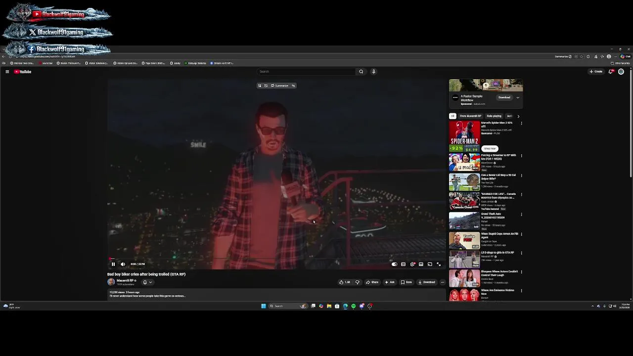The width and height of the screenshot is (633, 356).
Task: Open options for Lil D sings video
Action: coord(521,253)
